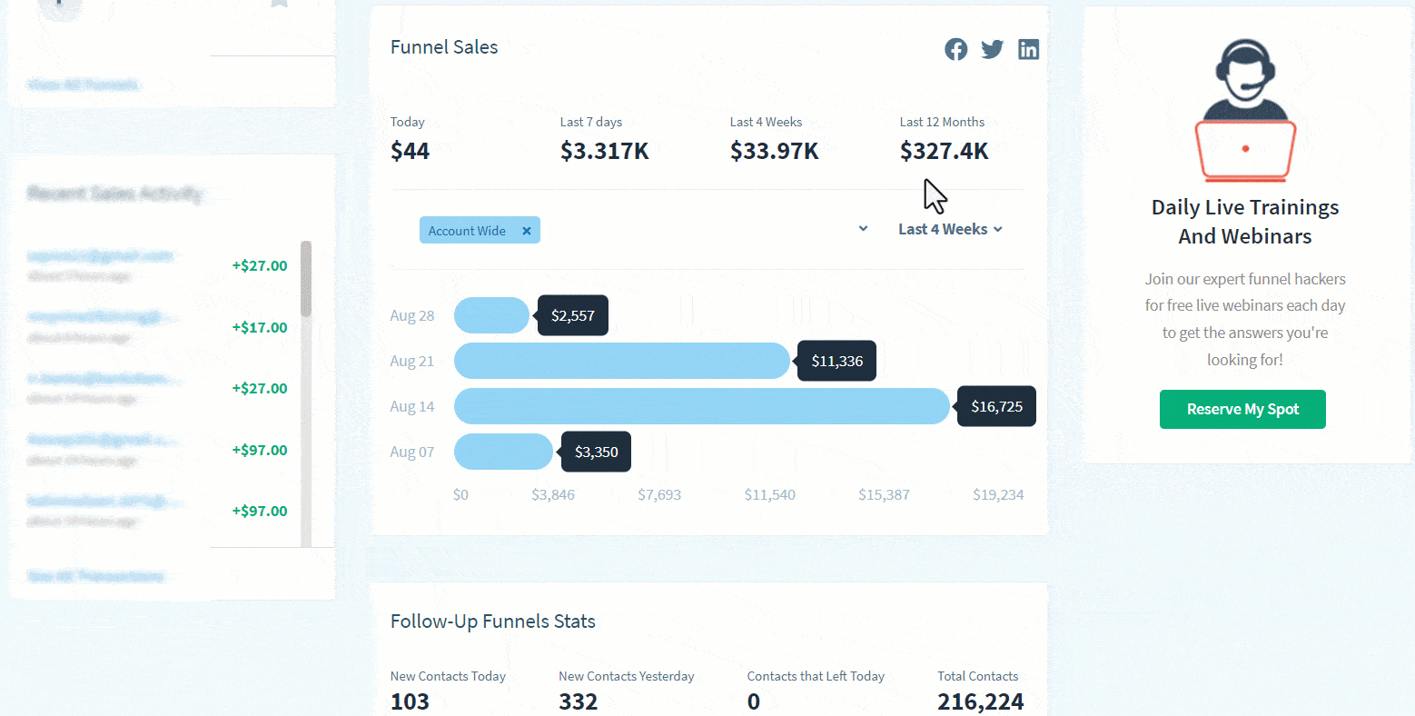
Task: Click the Total Contacts 216,224 figure
Action: (980, 701)
